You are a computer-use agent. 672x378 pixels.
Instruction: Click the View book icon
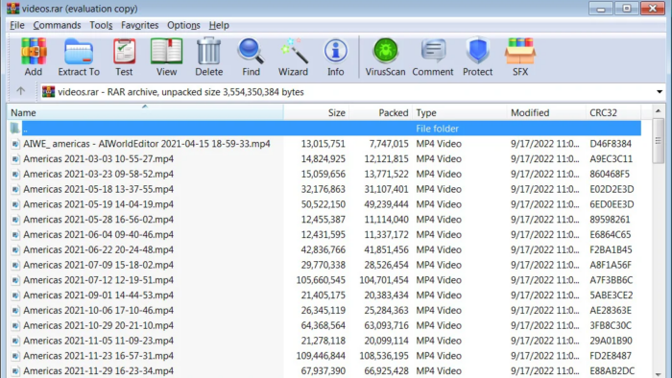pos(166,57)
